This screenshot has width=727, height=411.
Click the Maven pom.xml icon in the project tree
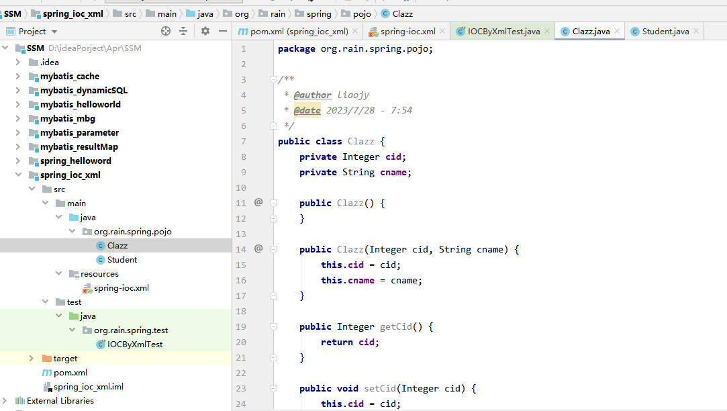47,373
